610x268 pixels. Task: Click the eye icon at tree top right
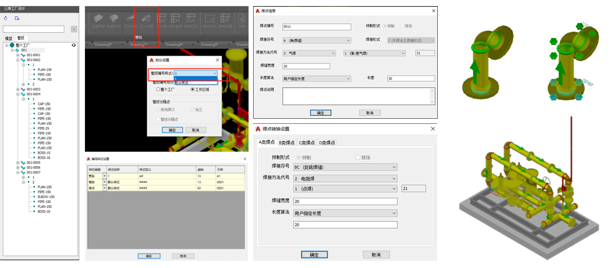click(74, 45)
